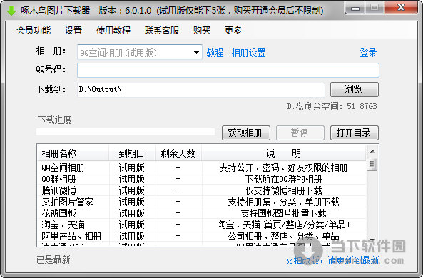Screen dimensions: 423x278
Task: Click the D:盘剩余空间 51.87GB text
Action: [x=332, y=106]
